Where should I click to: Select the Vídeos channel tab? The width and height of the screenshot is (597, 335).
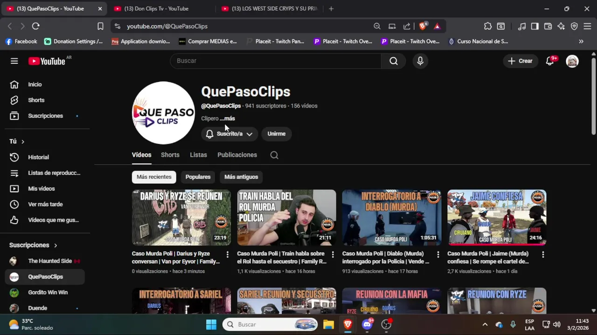(141, 155)
